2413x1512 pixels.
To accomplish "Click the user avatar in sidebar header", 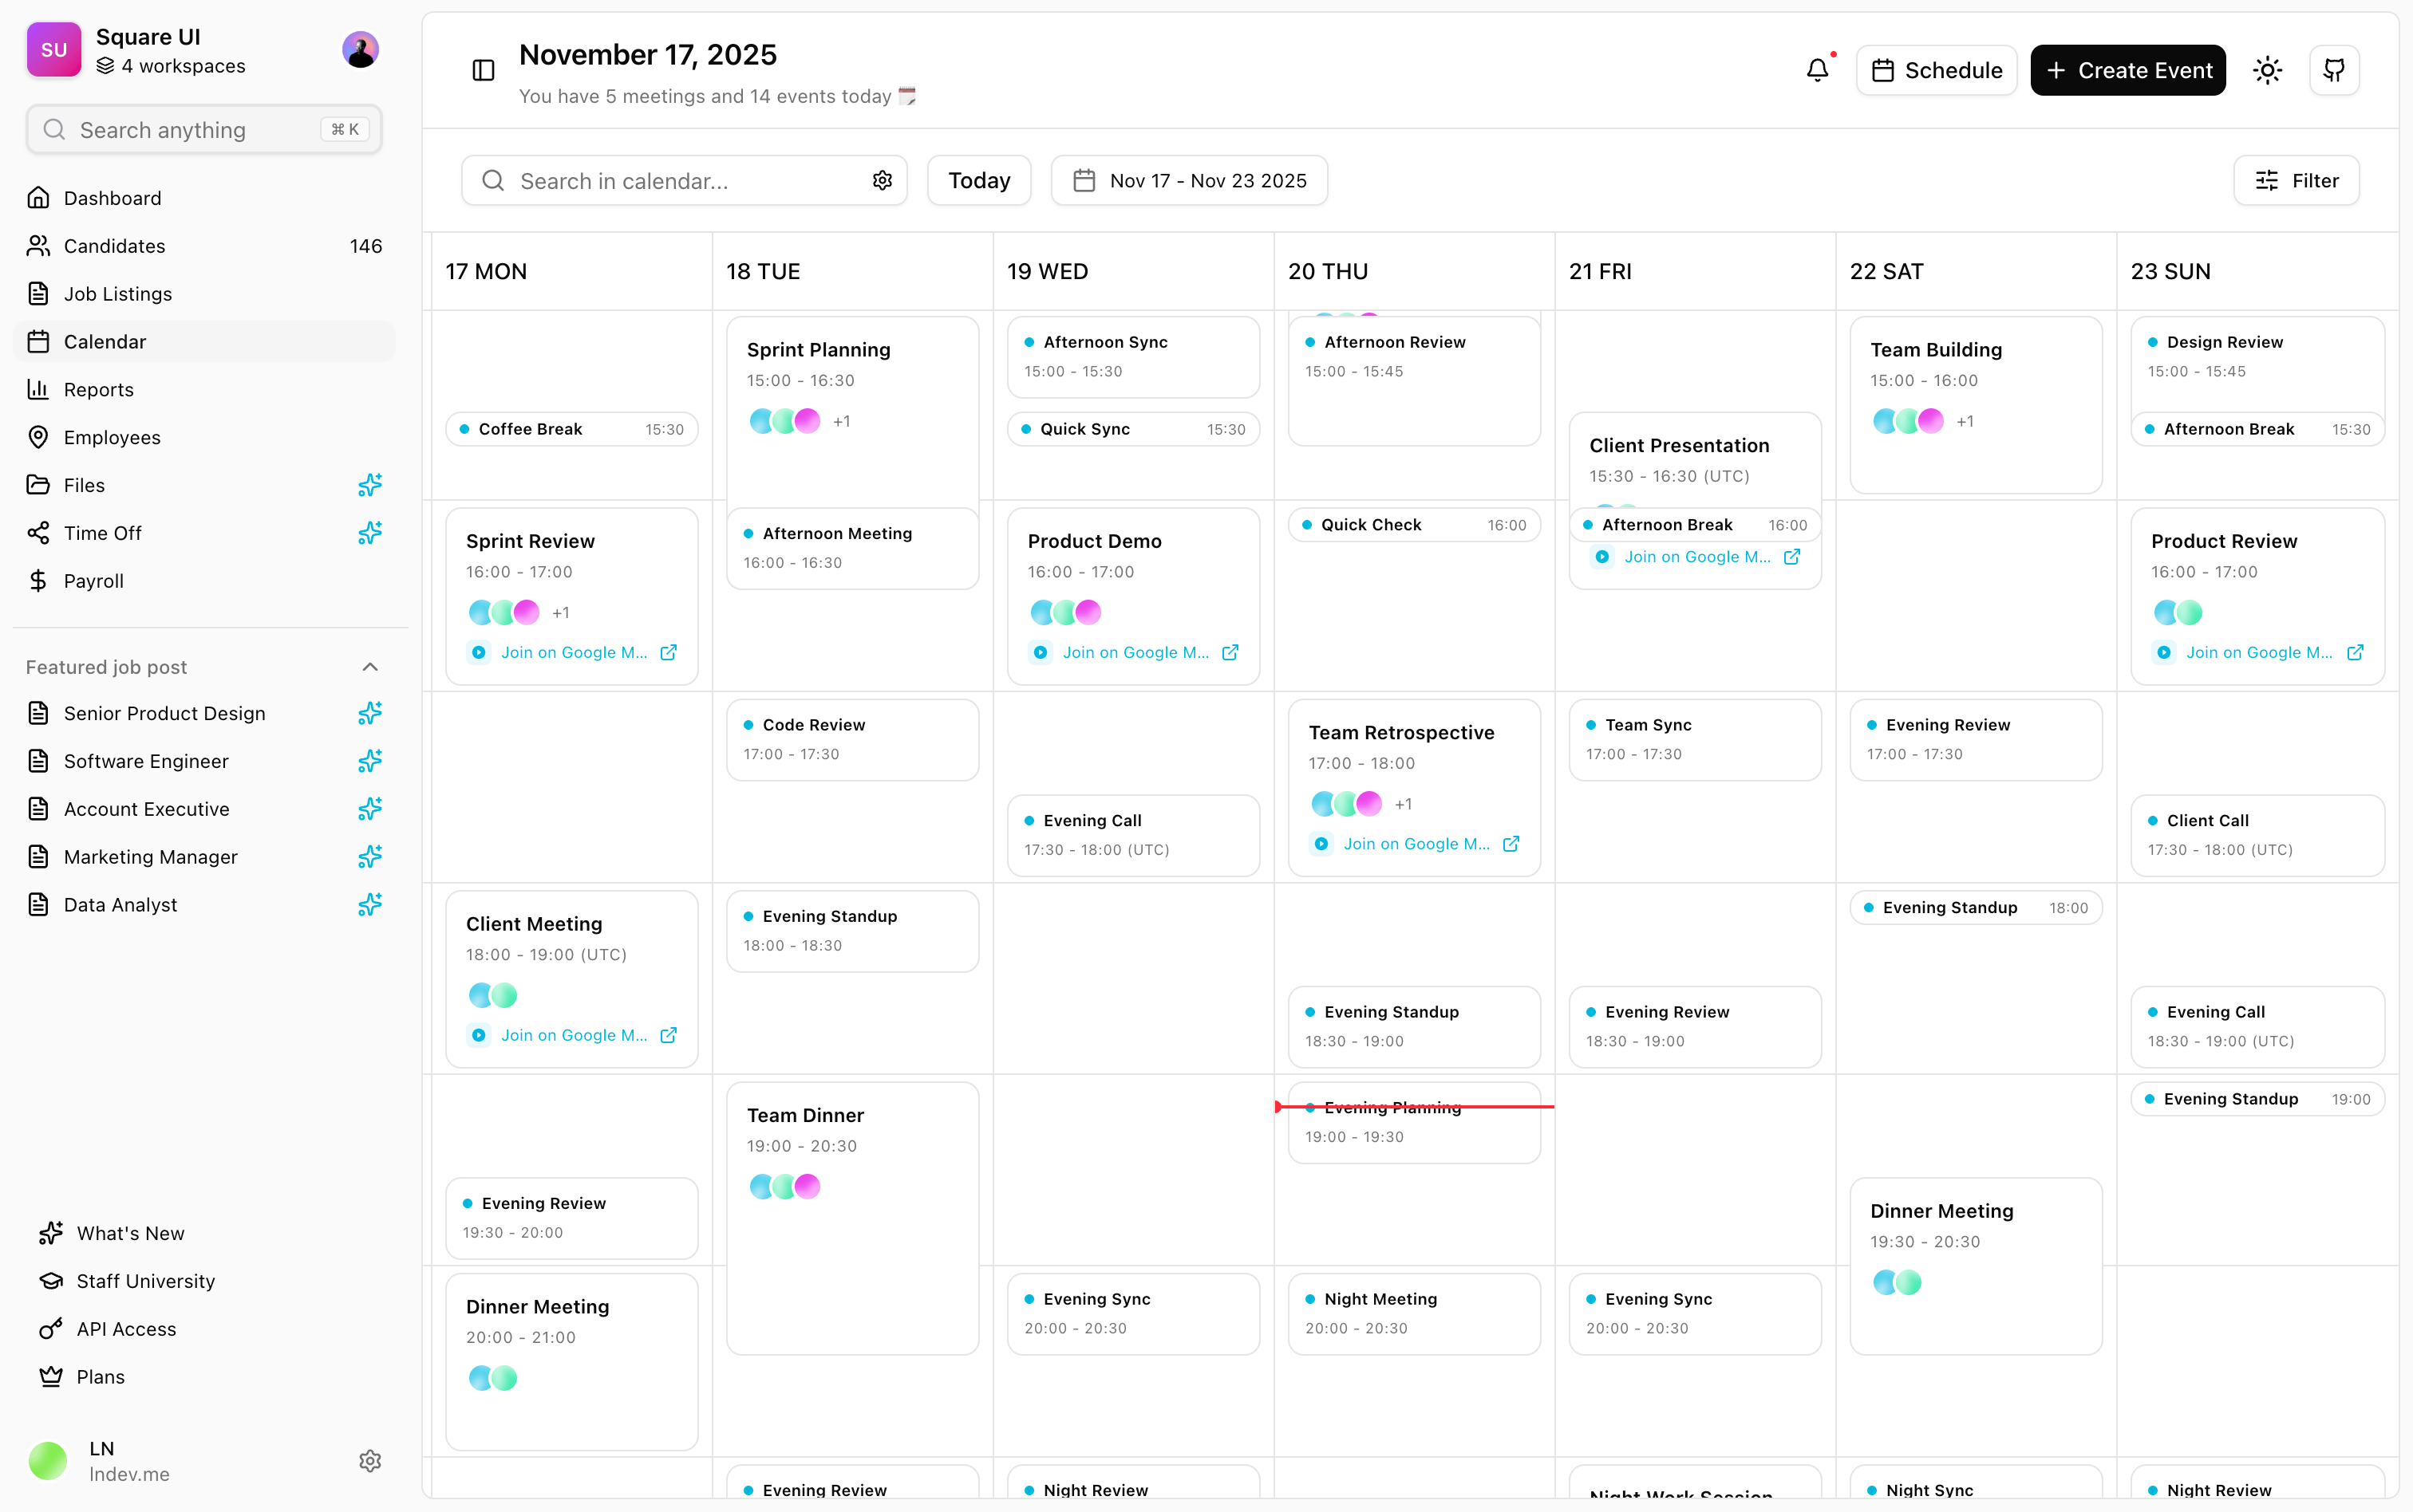I will point(360,50).
